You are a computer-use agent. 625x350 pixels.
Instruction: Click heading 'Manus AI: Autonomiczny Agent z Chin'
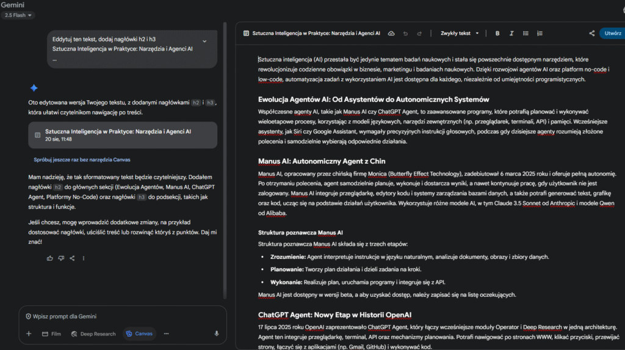[x=322, y=161]
